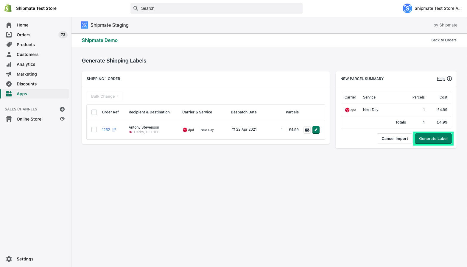The width and height of the screenshot is (467, 267).
Task: Select Apps in the sidebar
Action: [x=35, y=94]
